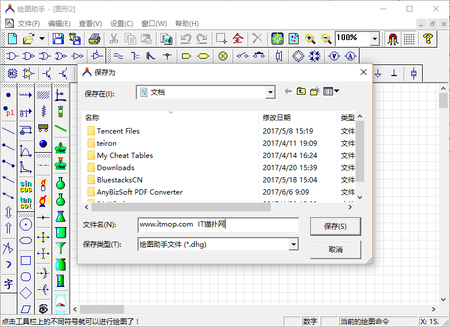Click the Print icon in toolbar
Image resolution: width=450 pixels, height=327 pixels.
click(x=94, y=38)
